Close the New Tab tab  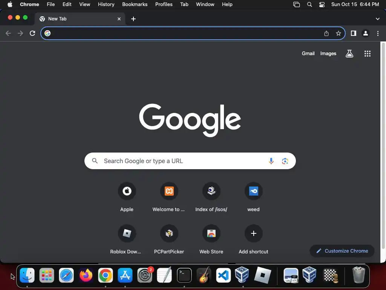[119, 19]
